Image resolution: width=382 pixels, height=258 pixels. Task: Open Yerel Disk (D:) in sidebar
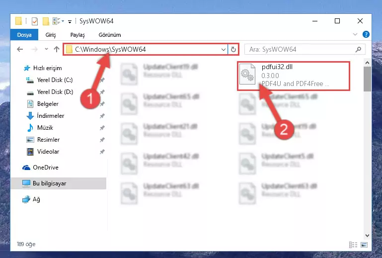[55, 92]
